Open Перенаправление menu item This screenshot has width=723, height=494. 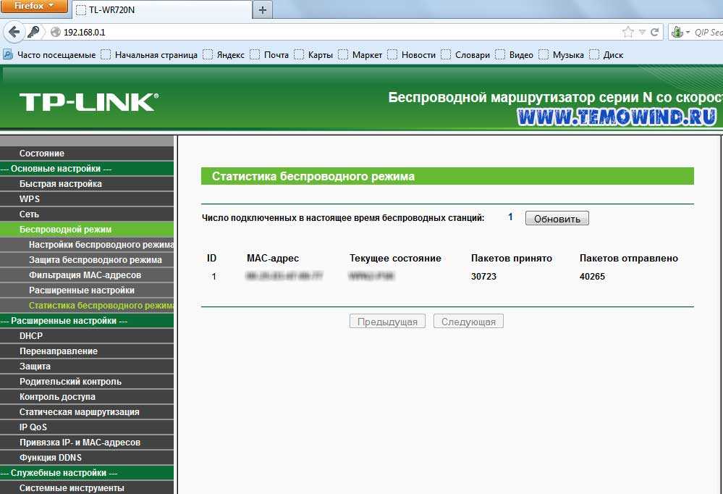pos(87,351)
